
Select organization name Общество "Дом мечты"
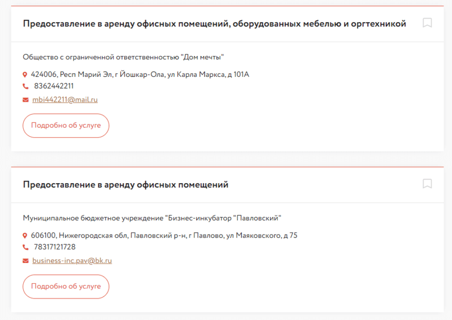point(123,57)
